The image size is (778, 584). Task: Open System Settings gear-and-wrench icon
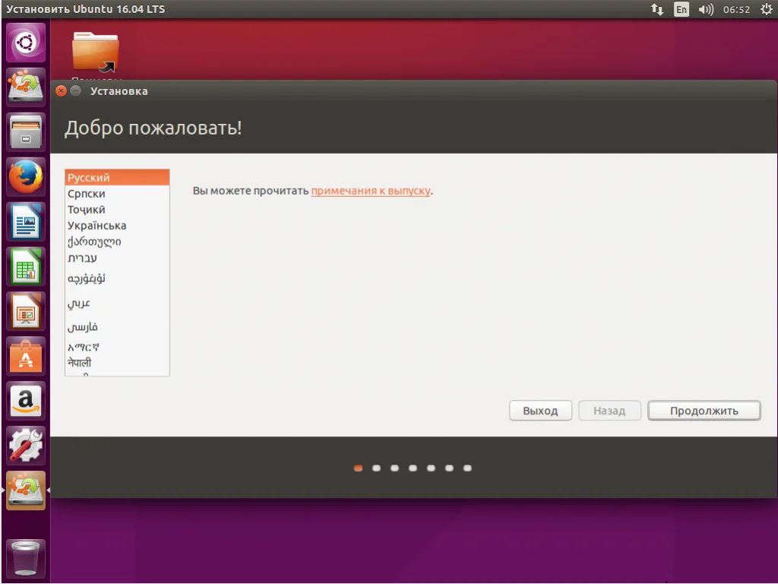[26, 446]
